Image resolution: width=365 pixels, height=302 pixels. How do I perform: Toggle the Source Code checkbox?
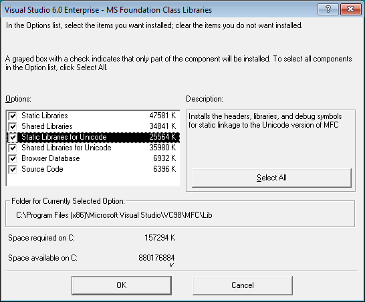[13, 169]
